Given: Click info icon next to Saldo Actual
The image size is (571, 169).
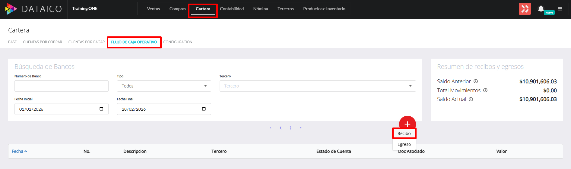Looking at the screenshot, I should (471, 99).
